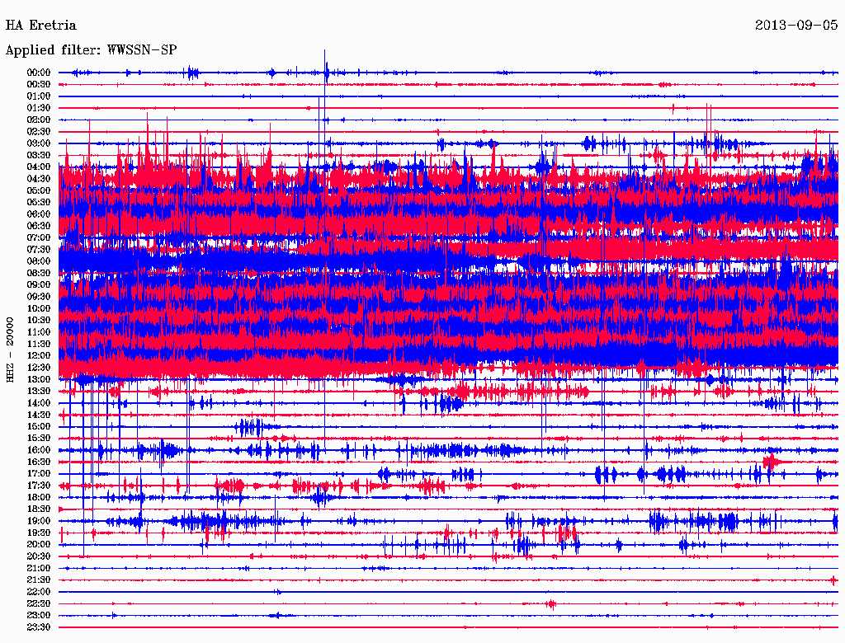Select the 08:00 time label

point(39,261)
